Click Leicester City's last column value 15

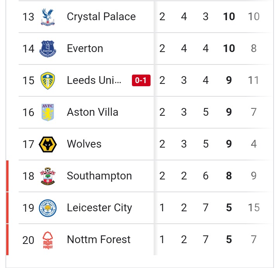coord(254,208)
